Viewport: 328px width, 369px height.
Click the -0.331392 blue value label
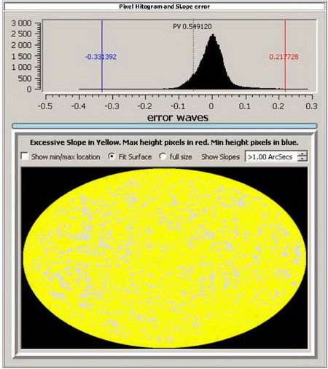101,57
